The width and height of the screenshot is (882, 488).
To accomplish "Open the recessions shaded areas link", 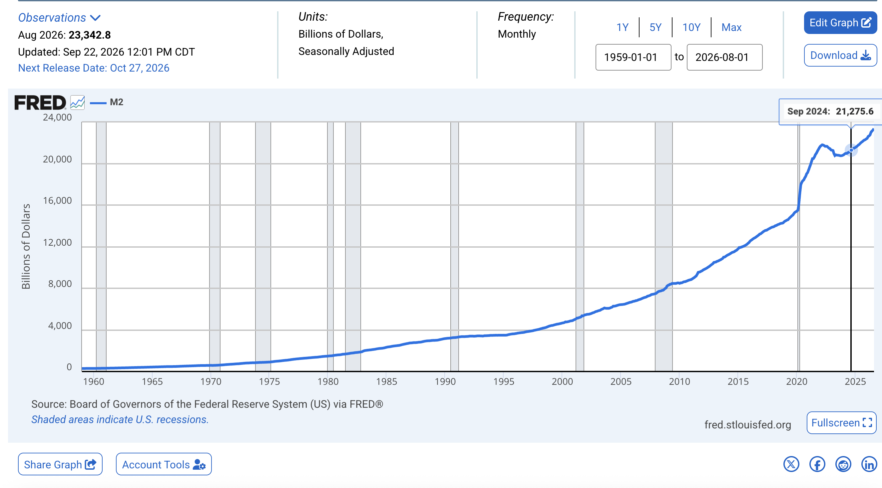I will click(x=120, y=419).
